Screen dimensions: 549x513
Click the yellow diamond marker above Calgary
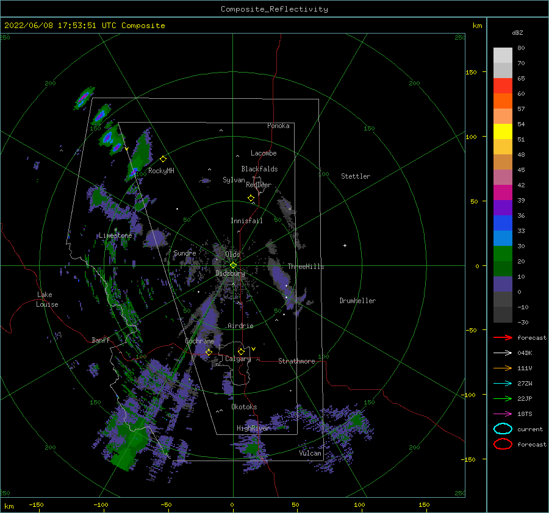[241, 351]
